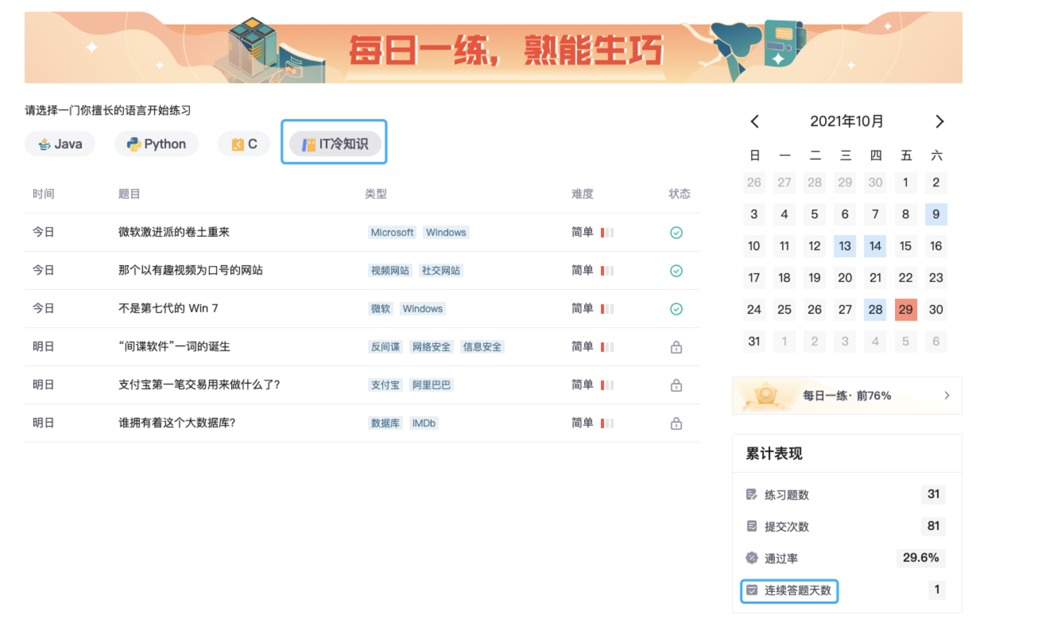Click lock icon for 支付宝第一笔交易 row
Image resolution: width=1038 pixels, height=644 pixels.
(x=676, y=385)
